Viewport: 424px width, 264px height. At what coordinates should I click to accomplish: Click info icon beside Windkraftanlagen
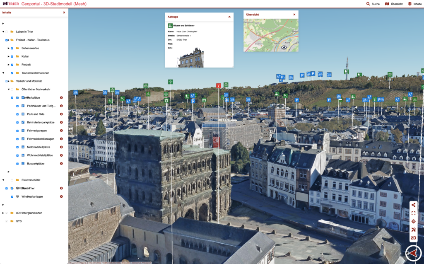pos(61,196)
